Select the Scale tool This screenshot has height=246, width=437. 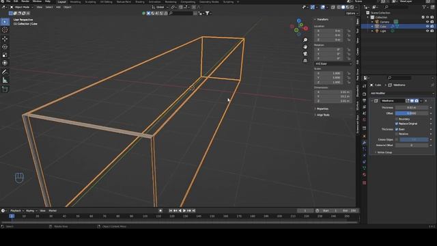pyautogui.click(x=5, y=55)
